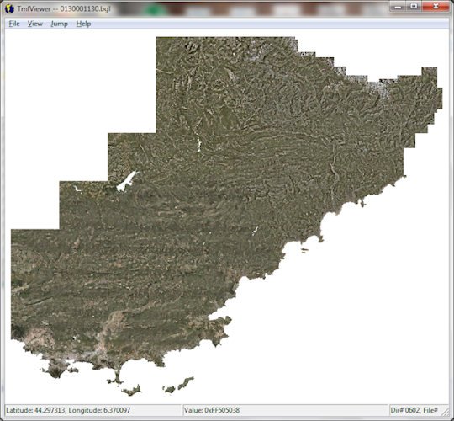Click the Value 0xFF505038 status pane
454x421 pixels.
285,410
